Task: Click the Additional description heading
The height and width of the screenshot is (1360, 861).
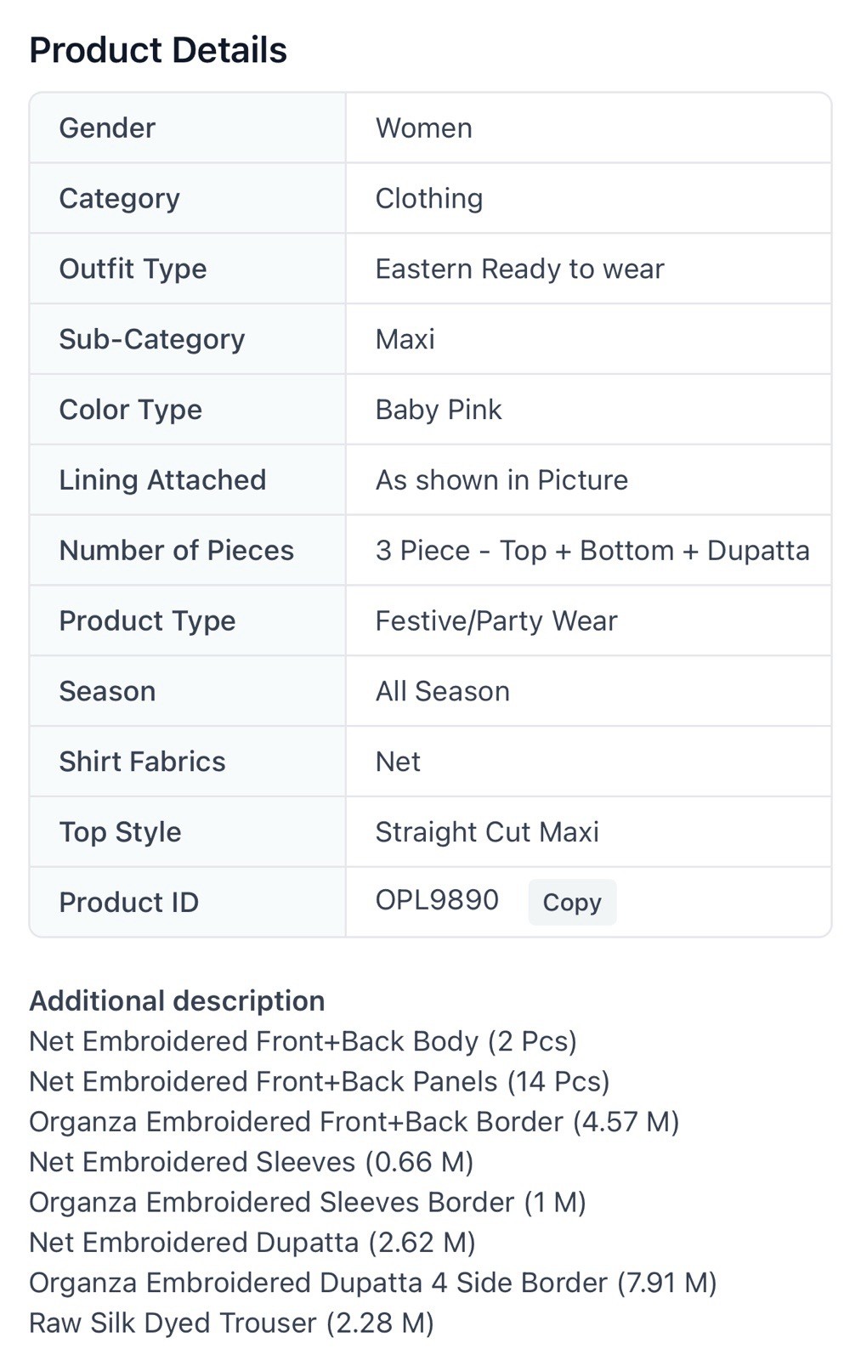Action: click(177, 1001)
